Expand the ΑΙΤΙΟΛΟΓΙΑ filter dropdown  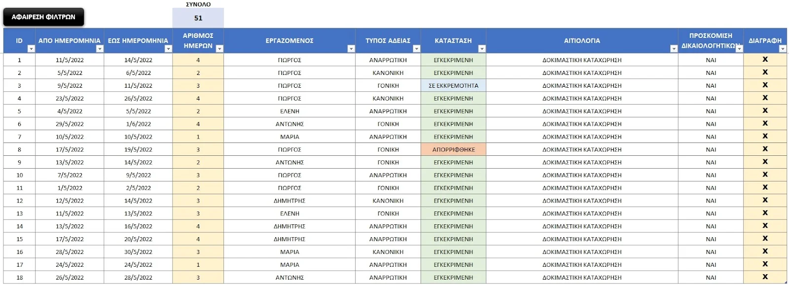pyautogui.click(x=674, y=49)
